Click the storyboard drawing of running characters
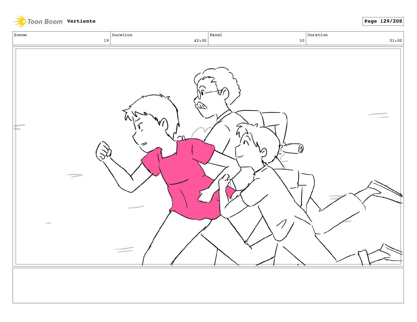This screenshot has height=322, width=417. click(x=208, y=157)
